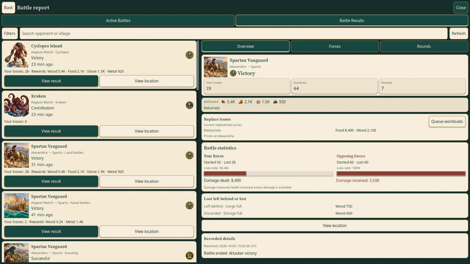This screenshot has width=470, height=264.
Task: View result for Cyclopes Island battle
Action: (51, 81)
